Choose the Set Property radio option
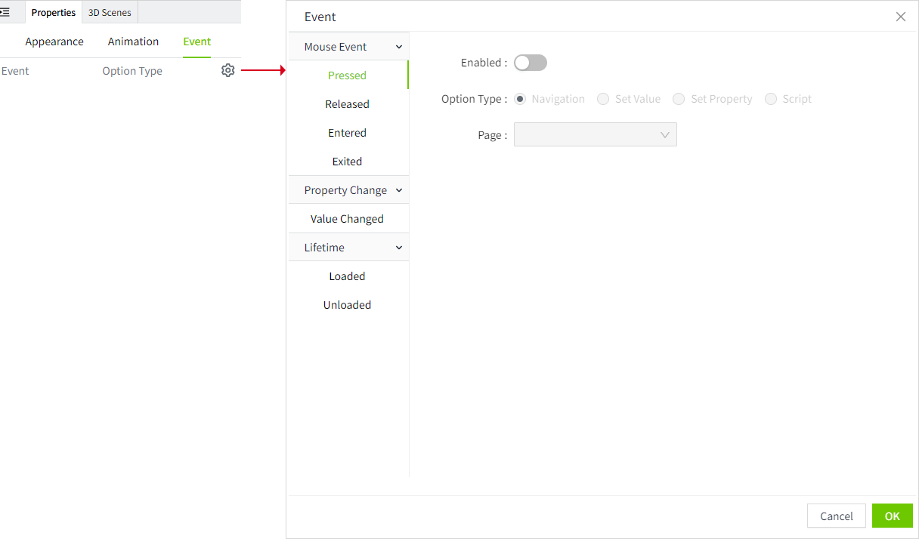Screen dimensions: 919x539 679,99
